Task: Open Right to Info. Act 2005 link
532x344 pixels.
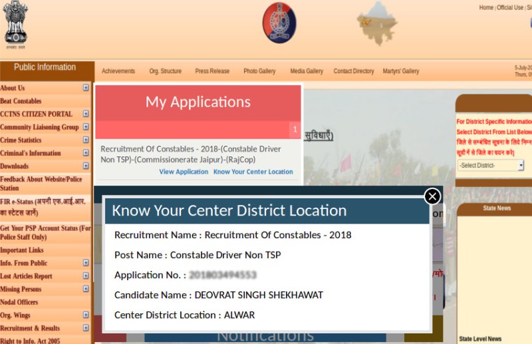Action: 30,341
